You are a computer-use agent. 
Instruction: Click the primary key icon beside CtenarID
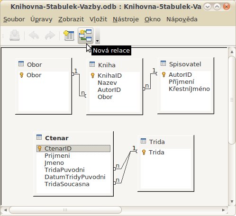(x=40, y=148)
